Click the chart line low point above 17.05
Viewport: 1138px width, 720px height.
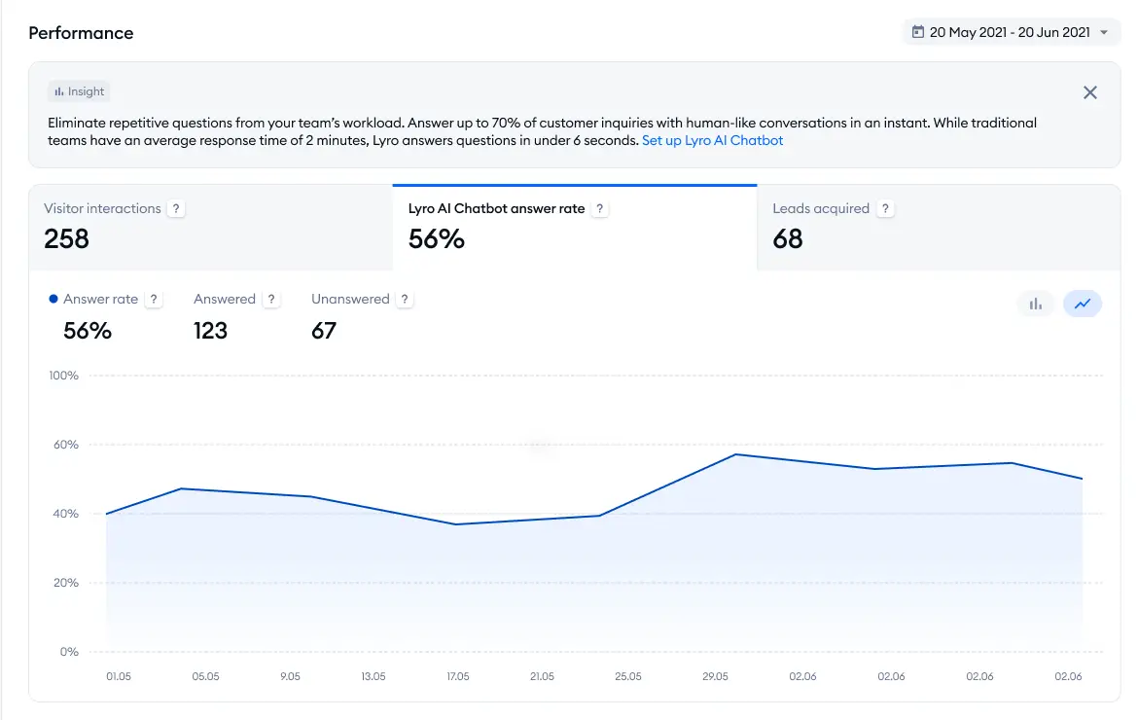coord(456,524)
